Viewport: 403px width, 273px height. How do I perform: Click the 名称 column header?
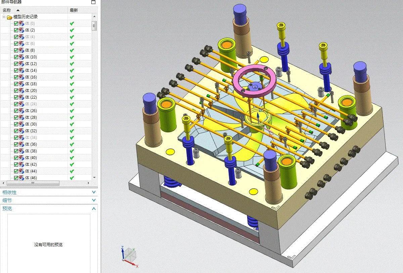coord(7,10)
